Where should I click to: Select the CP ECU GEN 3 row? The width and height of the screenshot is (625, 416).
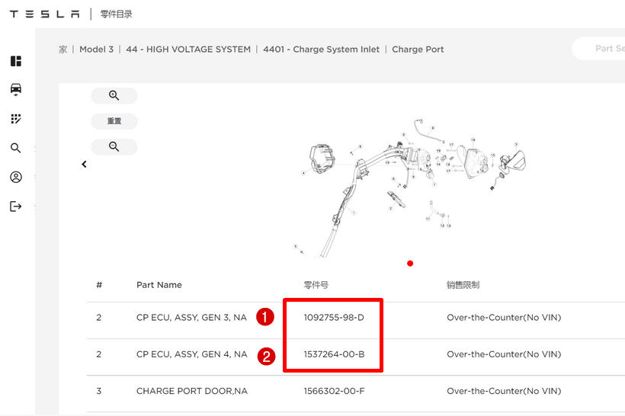tap(191, 318)
